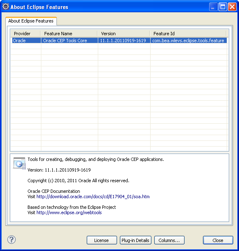Maximize the About Eclipse Features window
239x251 pixels.
[223, 7]
